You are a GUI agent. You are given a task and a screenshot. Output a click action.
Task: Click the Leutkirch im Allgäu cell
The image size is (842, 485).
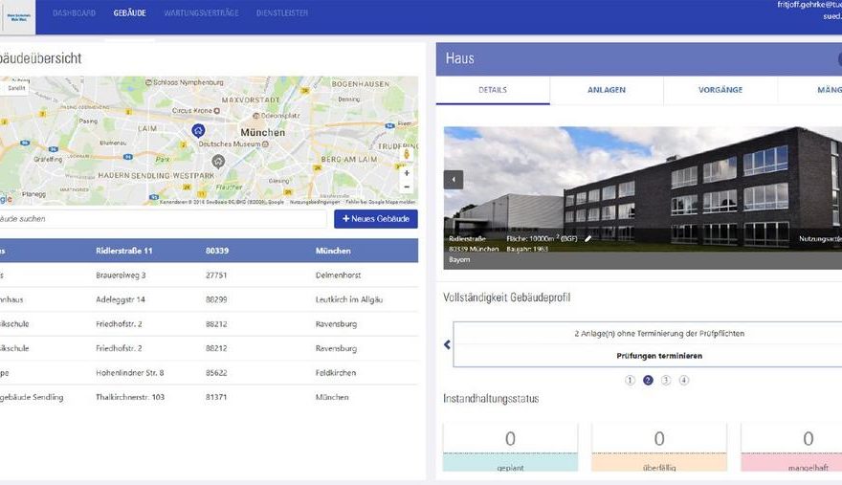(x=349, y=299)
